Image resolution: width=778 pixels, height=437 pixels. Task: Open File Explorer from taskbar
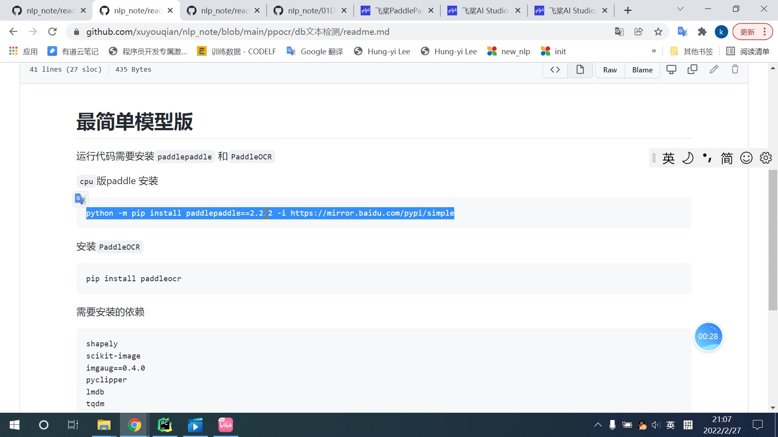[104, 425]
